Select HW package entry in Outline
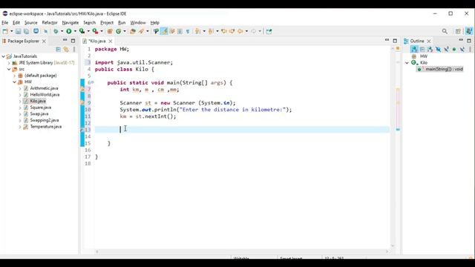Image resolution: width=475 pixels, height=267 pixels. (x=424, y=56)
